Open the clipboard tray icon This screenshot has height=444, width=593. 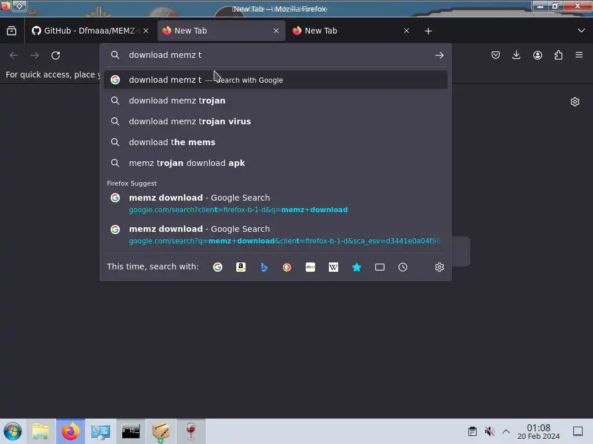point(473,431)
